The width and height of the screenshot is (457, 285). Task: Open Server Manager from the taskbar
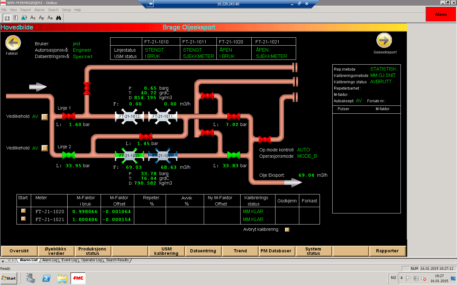31,278
